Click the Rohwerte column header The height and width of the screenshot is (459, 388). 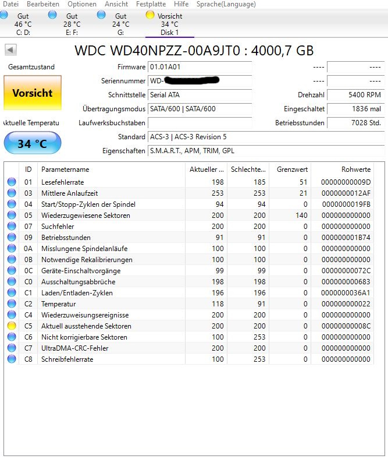coord(343,169)
